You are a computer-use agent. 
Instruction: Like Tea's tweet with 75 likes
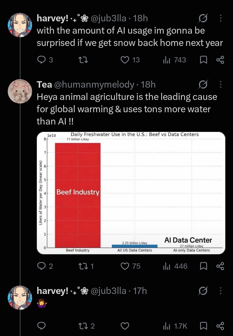125,266
